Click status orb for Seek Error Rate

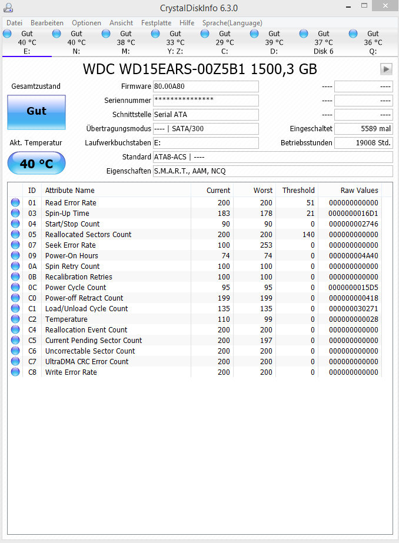[x=15, y=245]
